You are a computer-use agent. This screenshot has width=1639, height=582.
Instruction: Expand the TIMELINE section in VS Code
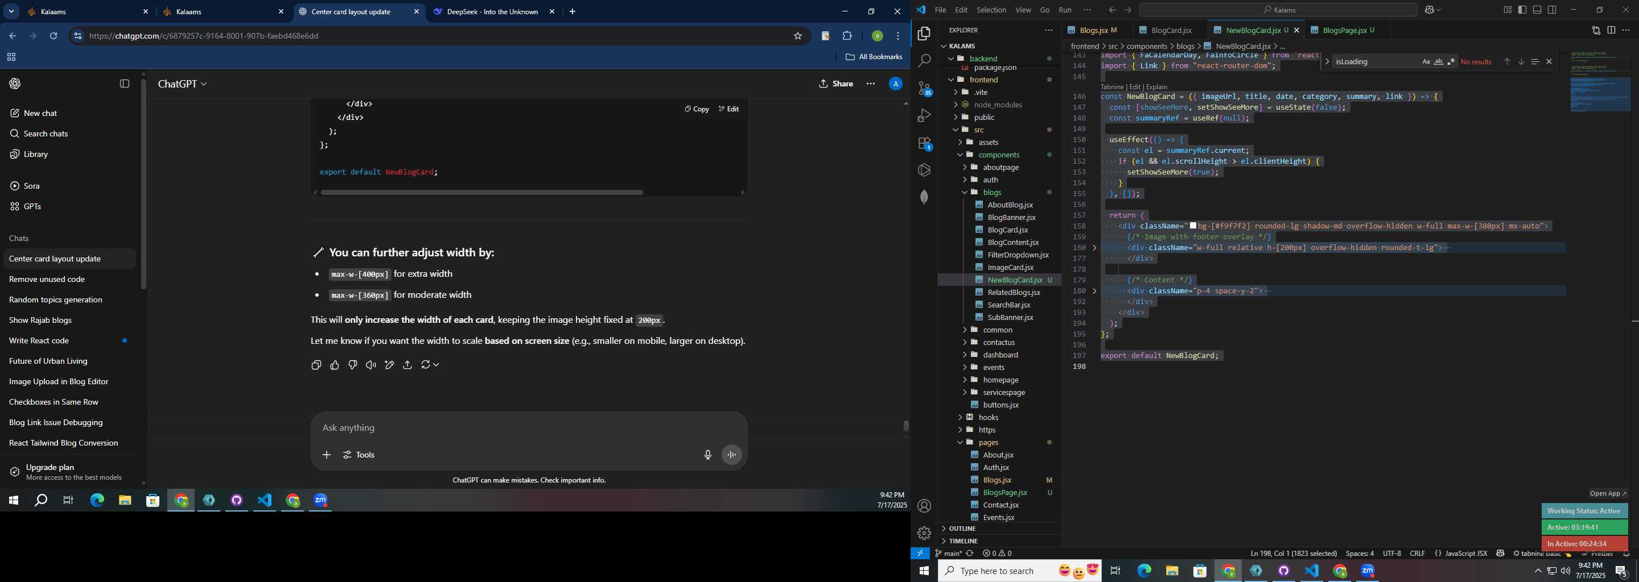click(963, 541)
